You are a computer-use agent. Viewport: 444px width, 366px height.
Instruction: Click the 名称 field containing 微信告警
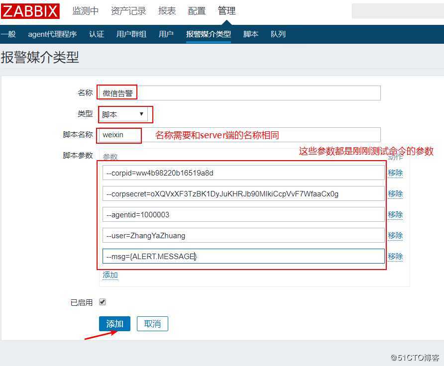(239, 93)
